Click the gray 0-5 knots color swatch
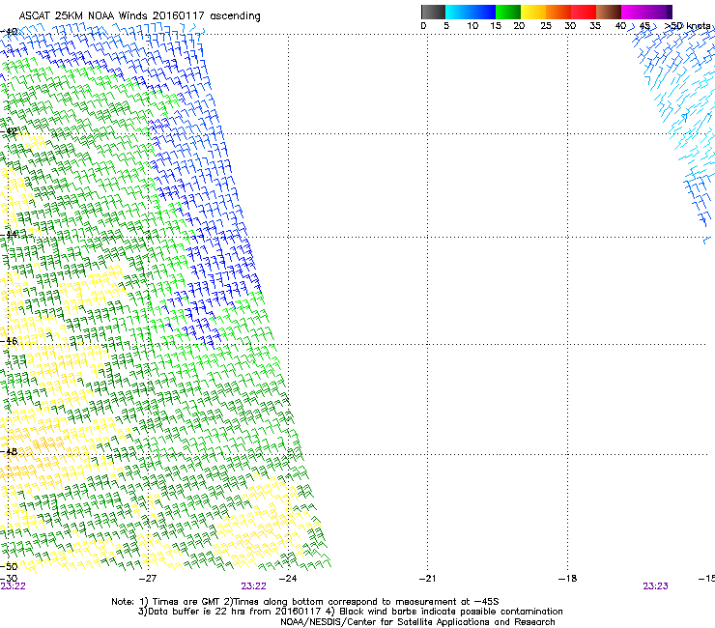 click(x=433, y=12)
